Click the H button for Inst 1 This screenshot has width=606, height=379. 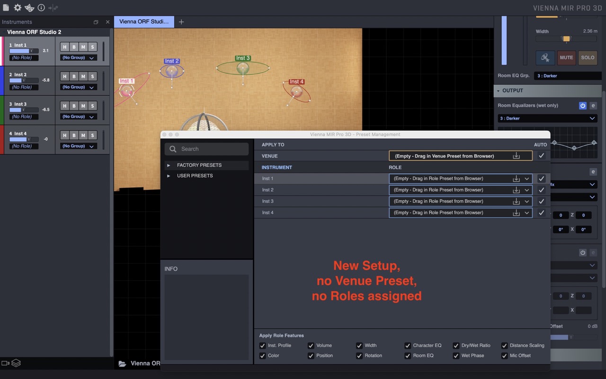click(x=65, y=47)
